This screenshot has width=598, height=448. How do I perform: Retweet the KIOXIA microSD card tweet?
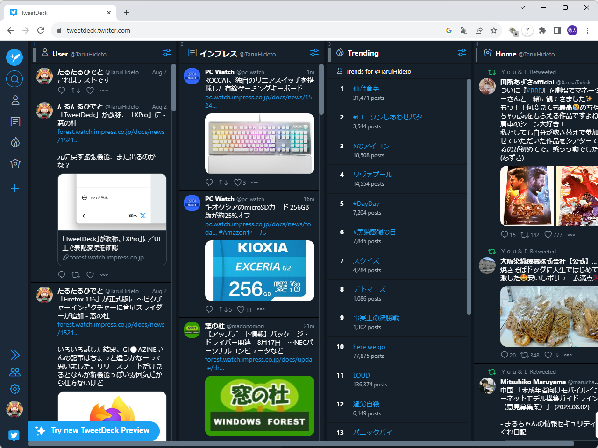(223, 309)
